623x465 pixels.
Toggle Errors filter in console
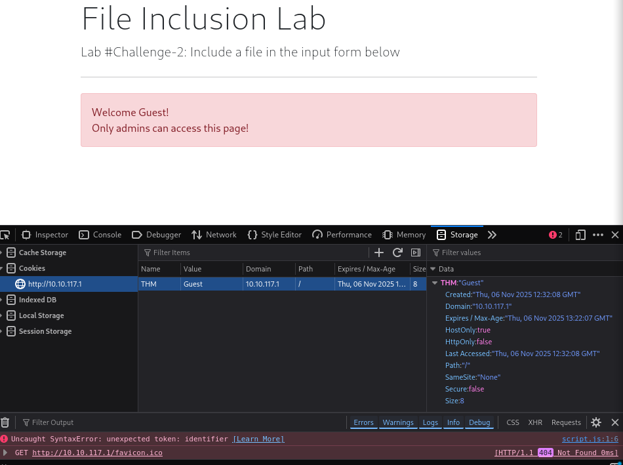coord(363,422)
